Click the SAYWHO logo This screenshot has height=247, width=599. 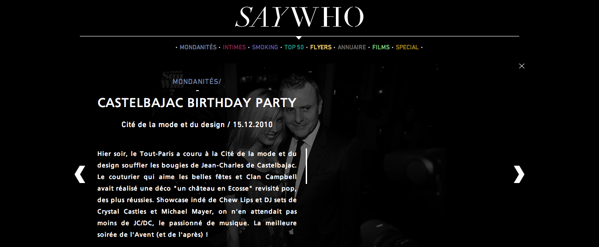click(x=299, y=18)
